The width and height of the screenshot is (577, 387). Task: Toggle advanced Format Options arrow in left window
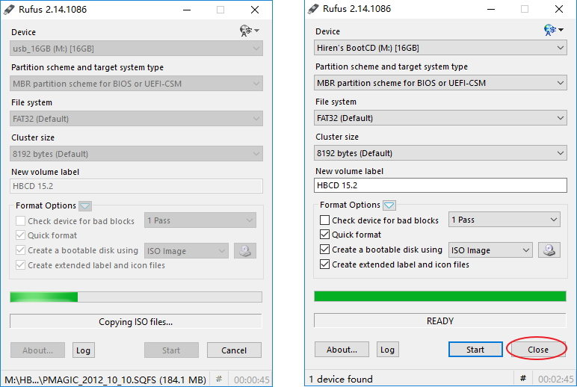85,205
